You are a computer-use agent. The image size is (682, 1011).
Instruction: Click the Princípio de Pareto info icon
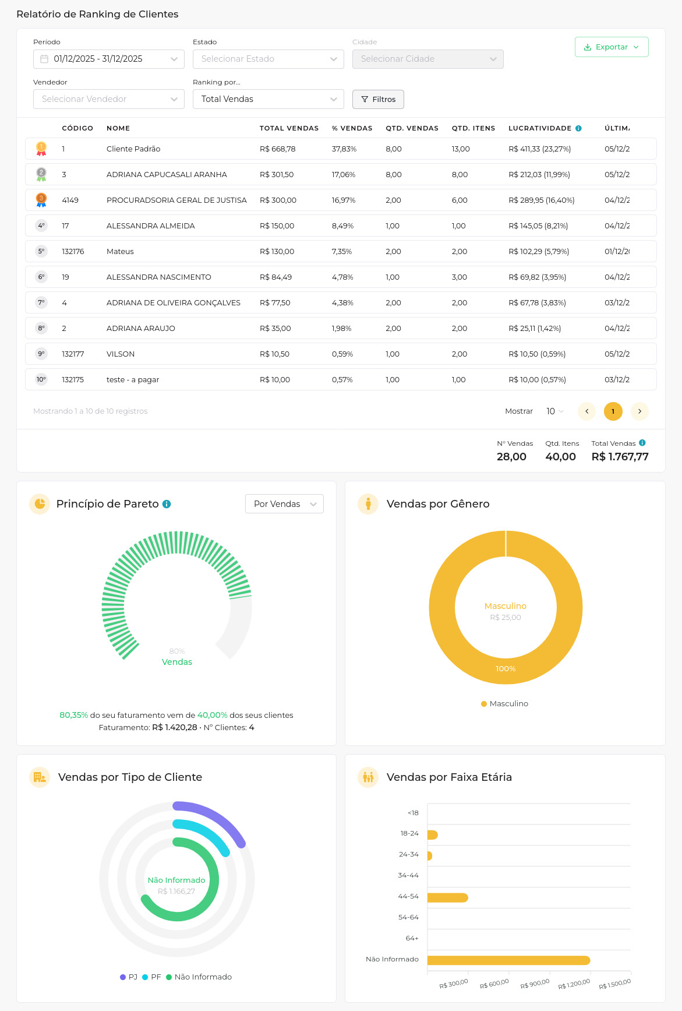click(x=167, y=504)
